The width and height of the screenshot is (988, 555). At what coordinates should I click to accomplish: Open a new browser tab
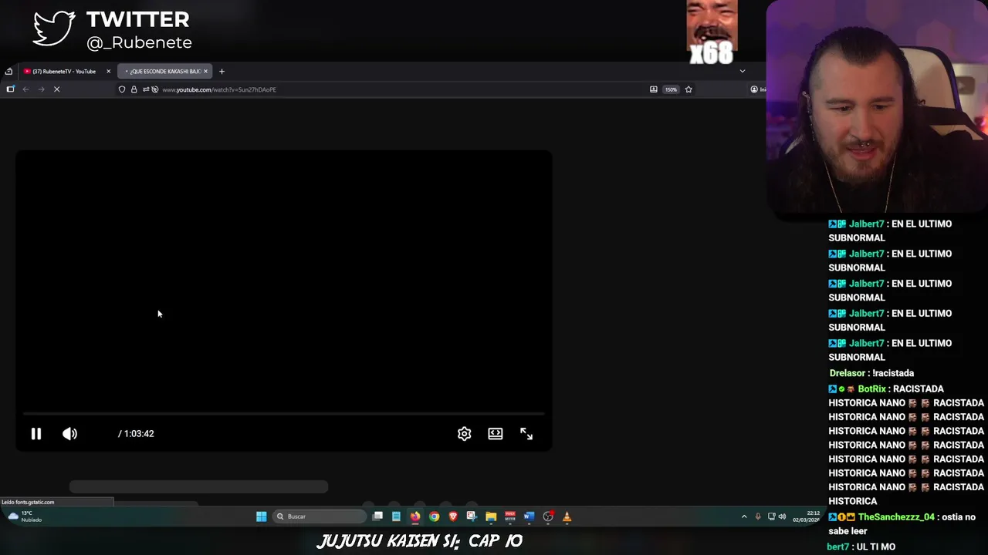[x=222, y=71]
